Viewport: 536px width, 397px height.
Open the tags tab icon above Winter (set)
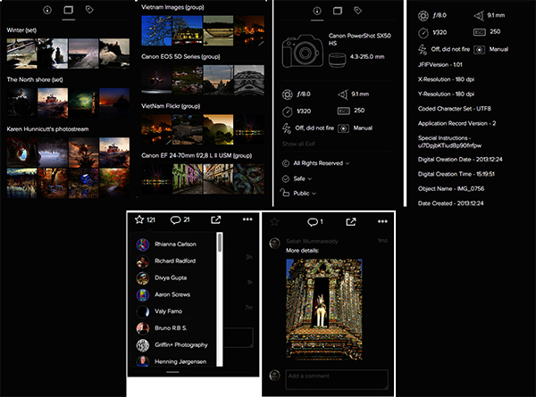[x=89, y=10]
